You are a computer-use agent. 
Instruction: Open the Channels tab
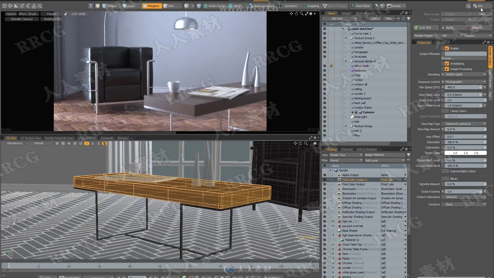(x=347, y=150)
